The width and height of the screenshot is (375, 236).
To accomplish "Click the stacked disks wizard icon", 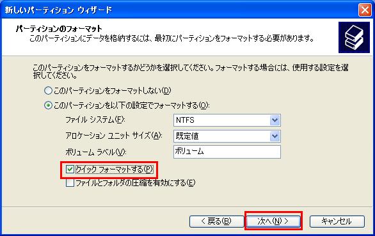I will (x=354, y=38).
